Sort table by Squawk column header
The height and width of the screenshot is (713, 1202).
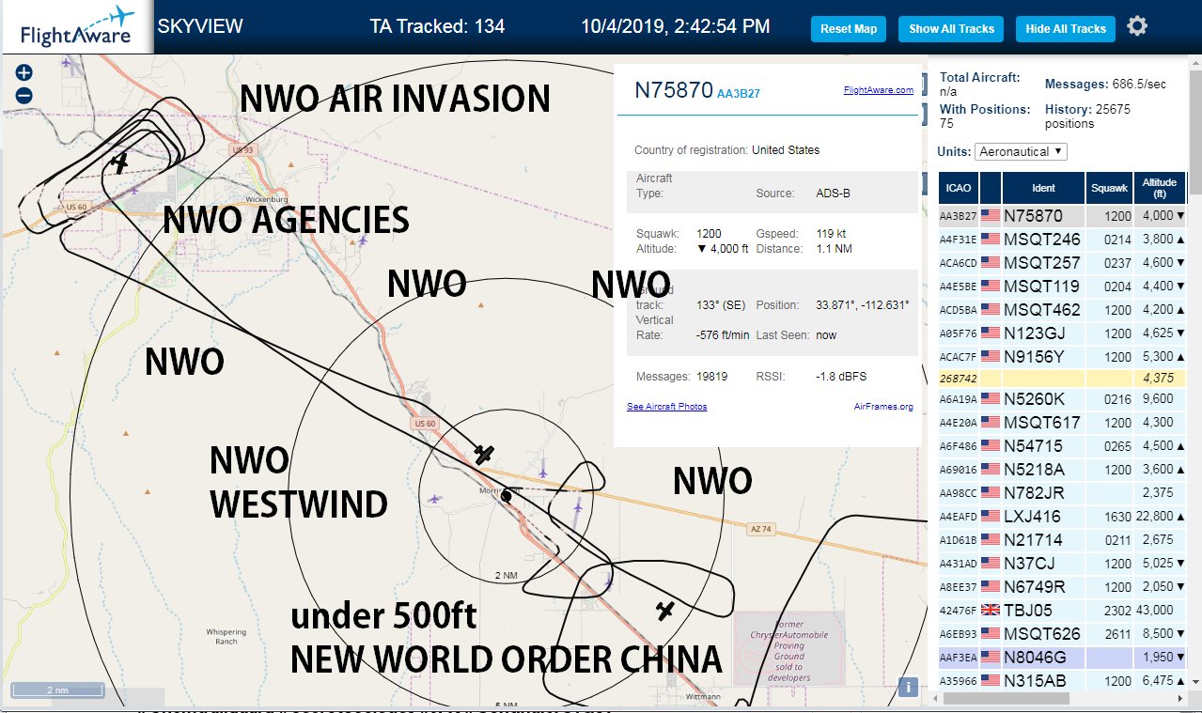(x=1109, y=188)
